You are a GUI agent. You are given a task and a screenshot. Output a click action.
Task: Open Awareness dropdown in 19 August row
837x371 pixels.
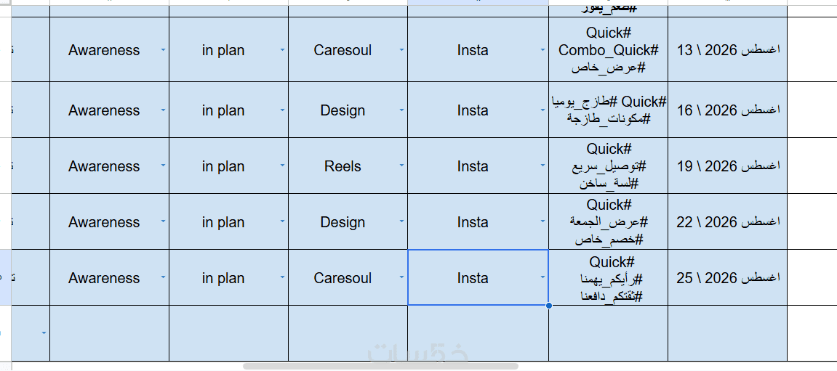click(163, 166)
